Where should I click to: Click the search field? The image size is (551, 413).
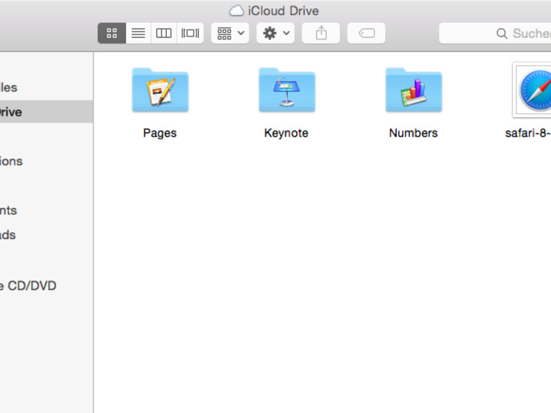click(x=495, y=34)
